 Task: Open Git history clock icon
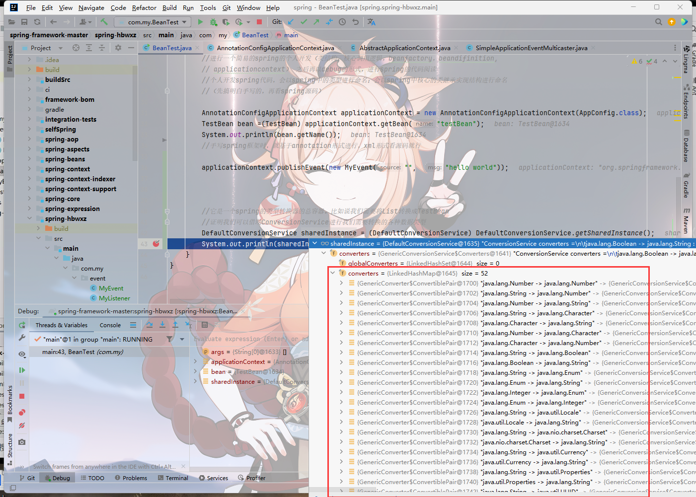342,22
